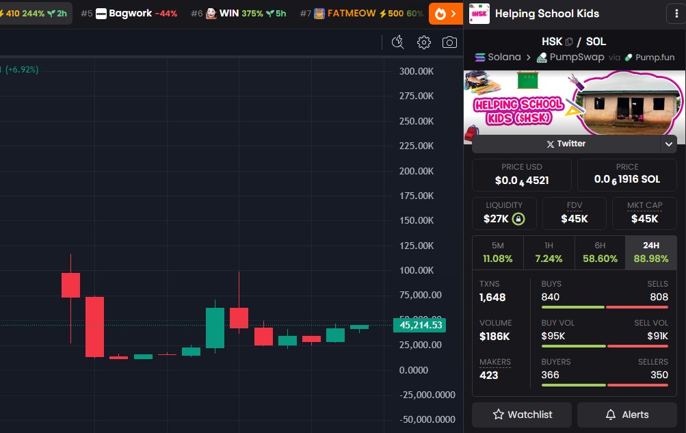The image size is (686, 433).
Task: Select the 24H timeframe tab
Action: pos(651,253)
